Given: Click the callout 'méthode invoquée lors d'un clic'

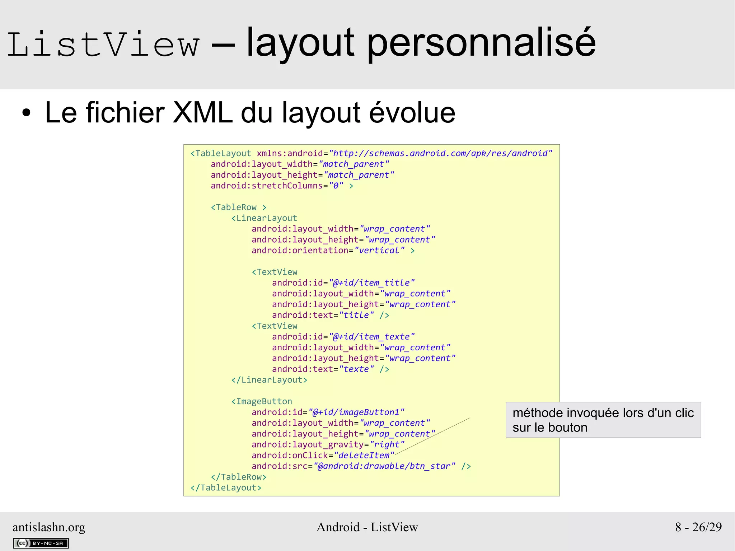Looking at the screenshot, I should click(603, 420).
